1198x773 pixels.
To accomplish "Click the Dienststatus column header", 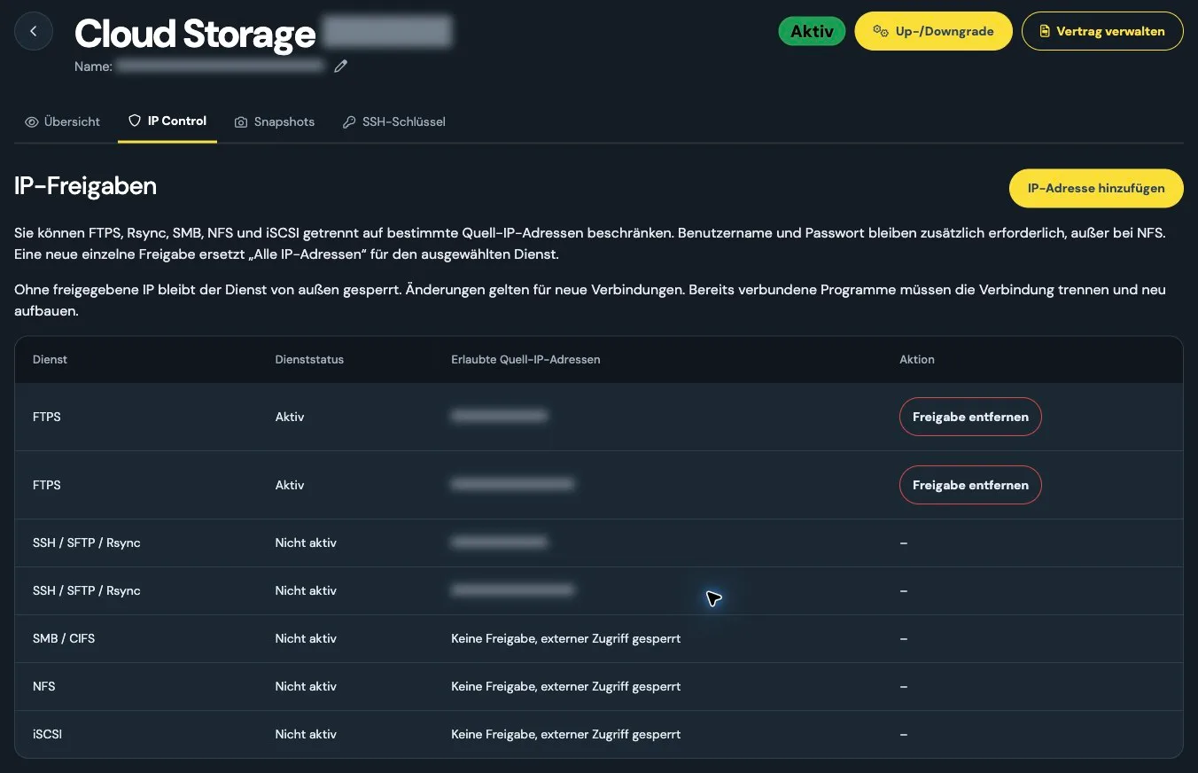I will (x=309, y=359).
